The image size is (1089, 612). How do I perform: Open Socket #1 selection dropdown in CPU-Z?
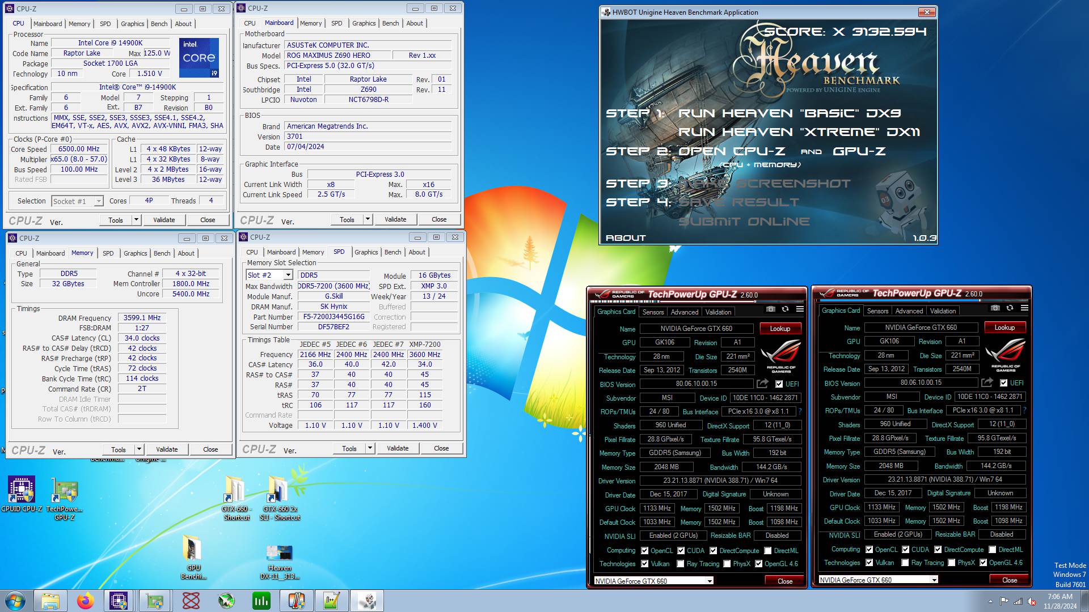tap(99, 201)
